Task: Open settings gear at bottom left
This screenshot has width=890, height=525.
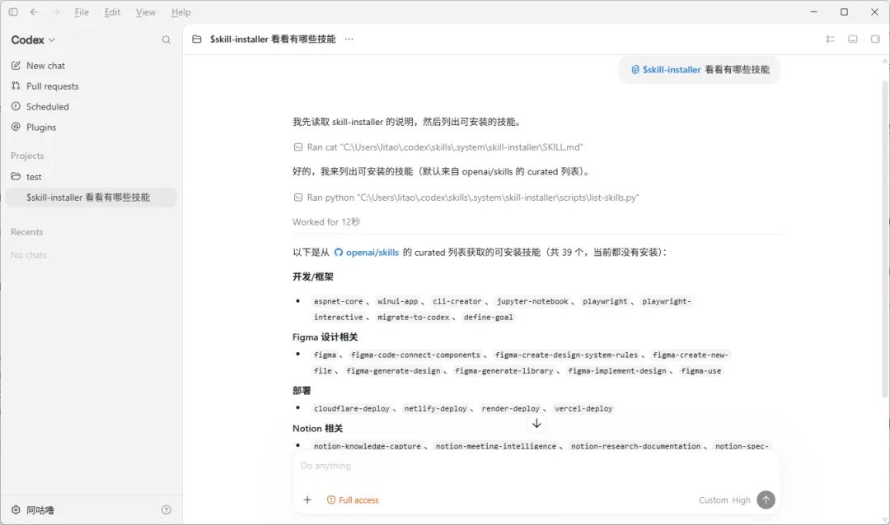Action: point(16,509)
